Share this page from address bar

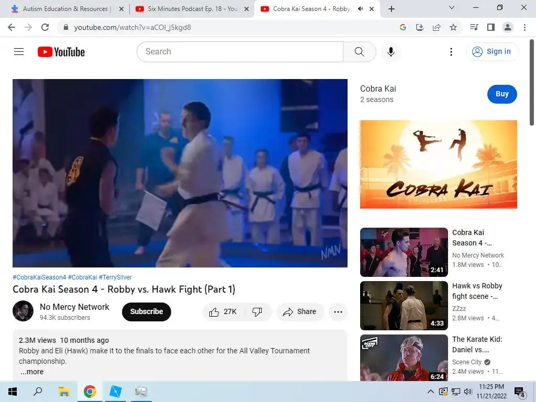(437, 27)
